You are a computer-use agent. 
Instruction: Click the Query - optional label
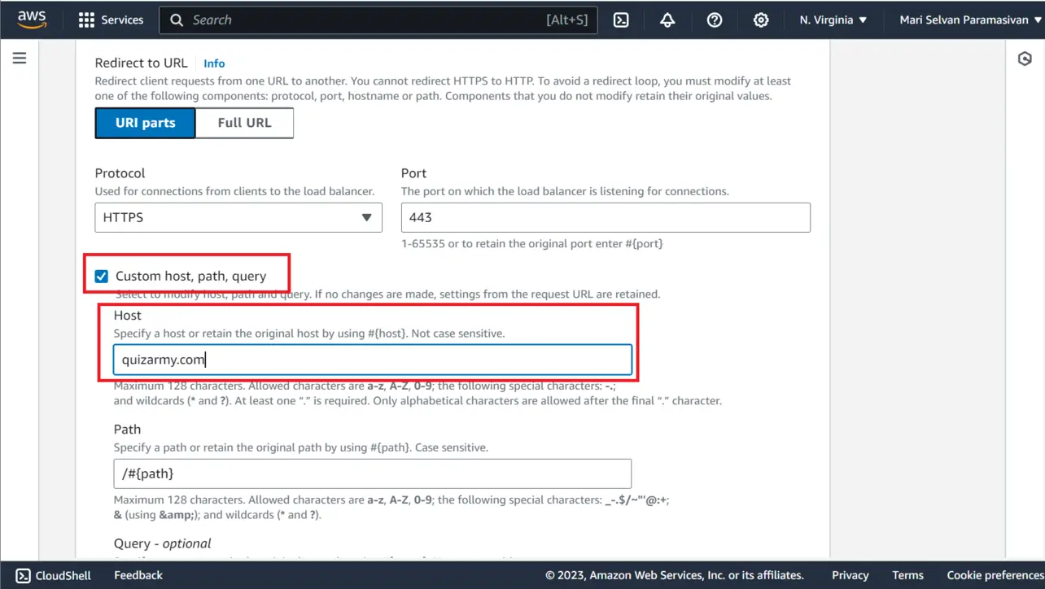click(163, 543)
